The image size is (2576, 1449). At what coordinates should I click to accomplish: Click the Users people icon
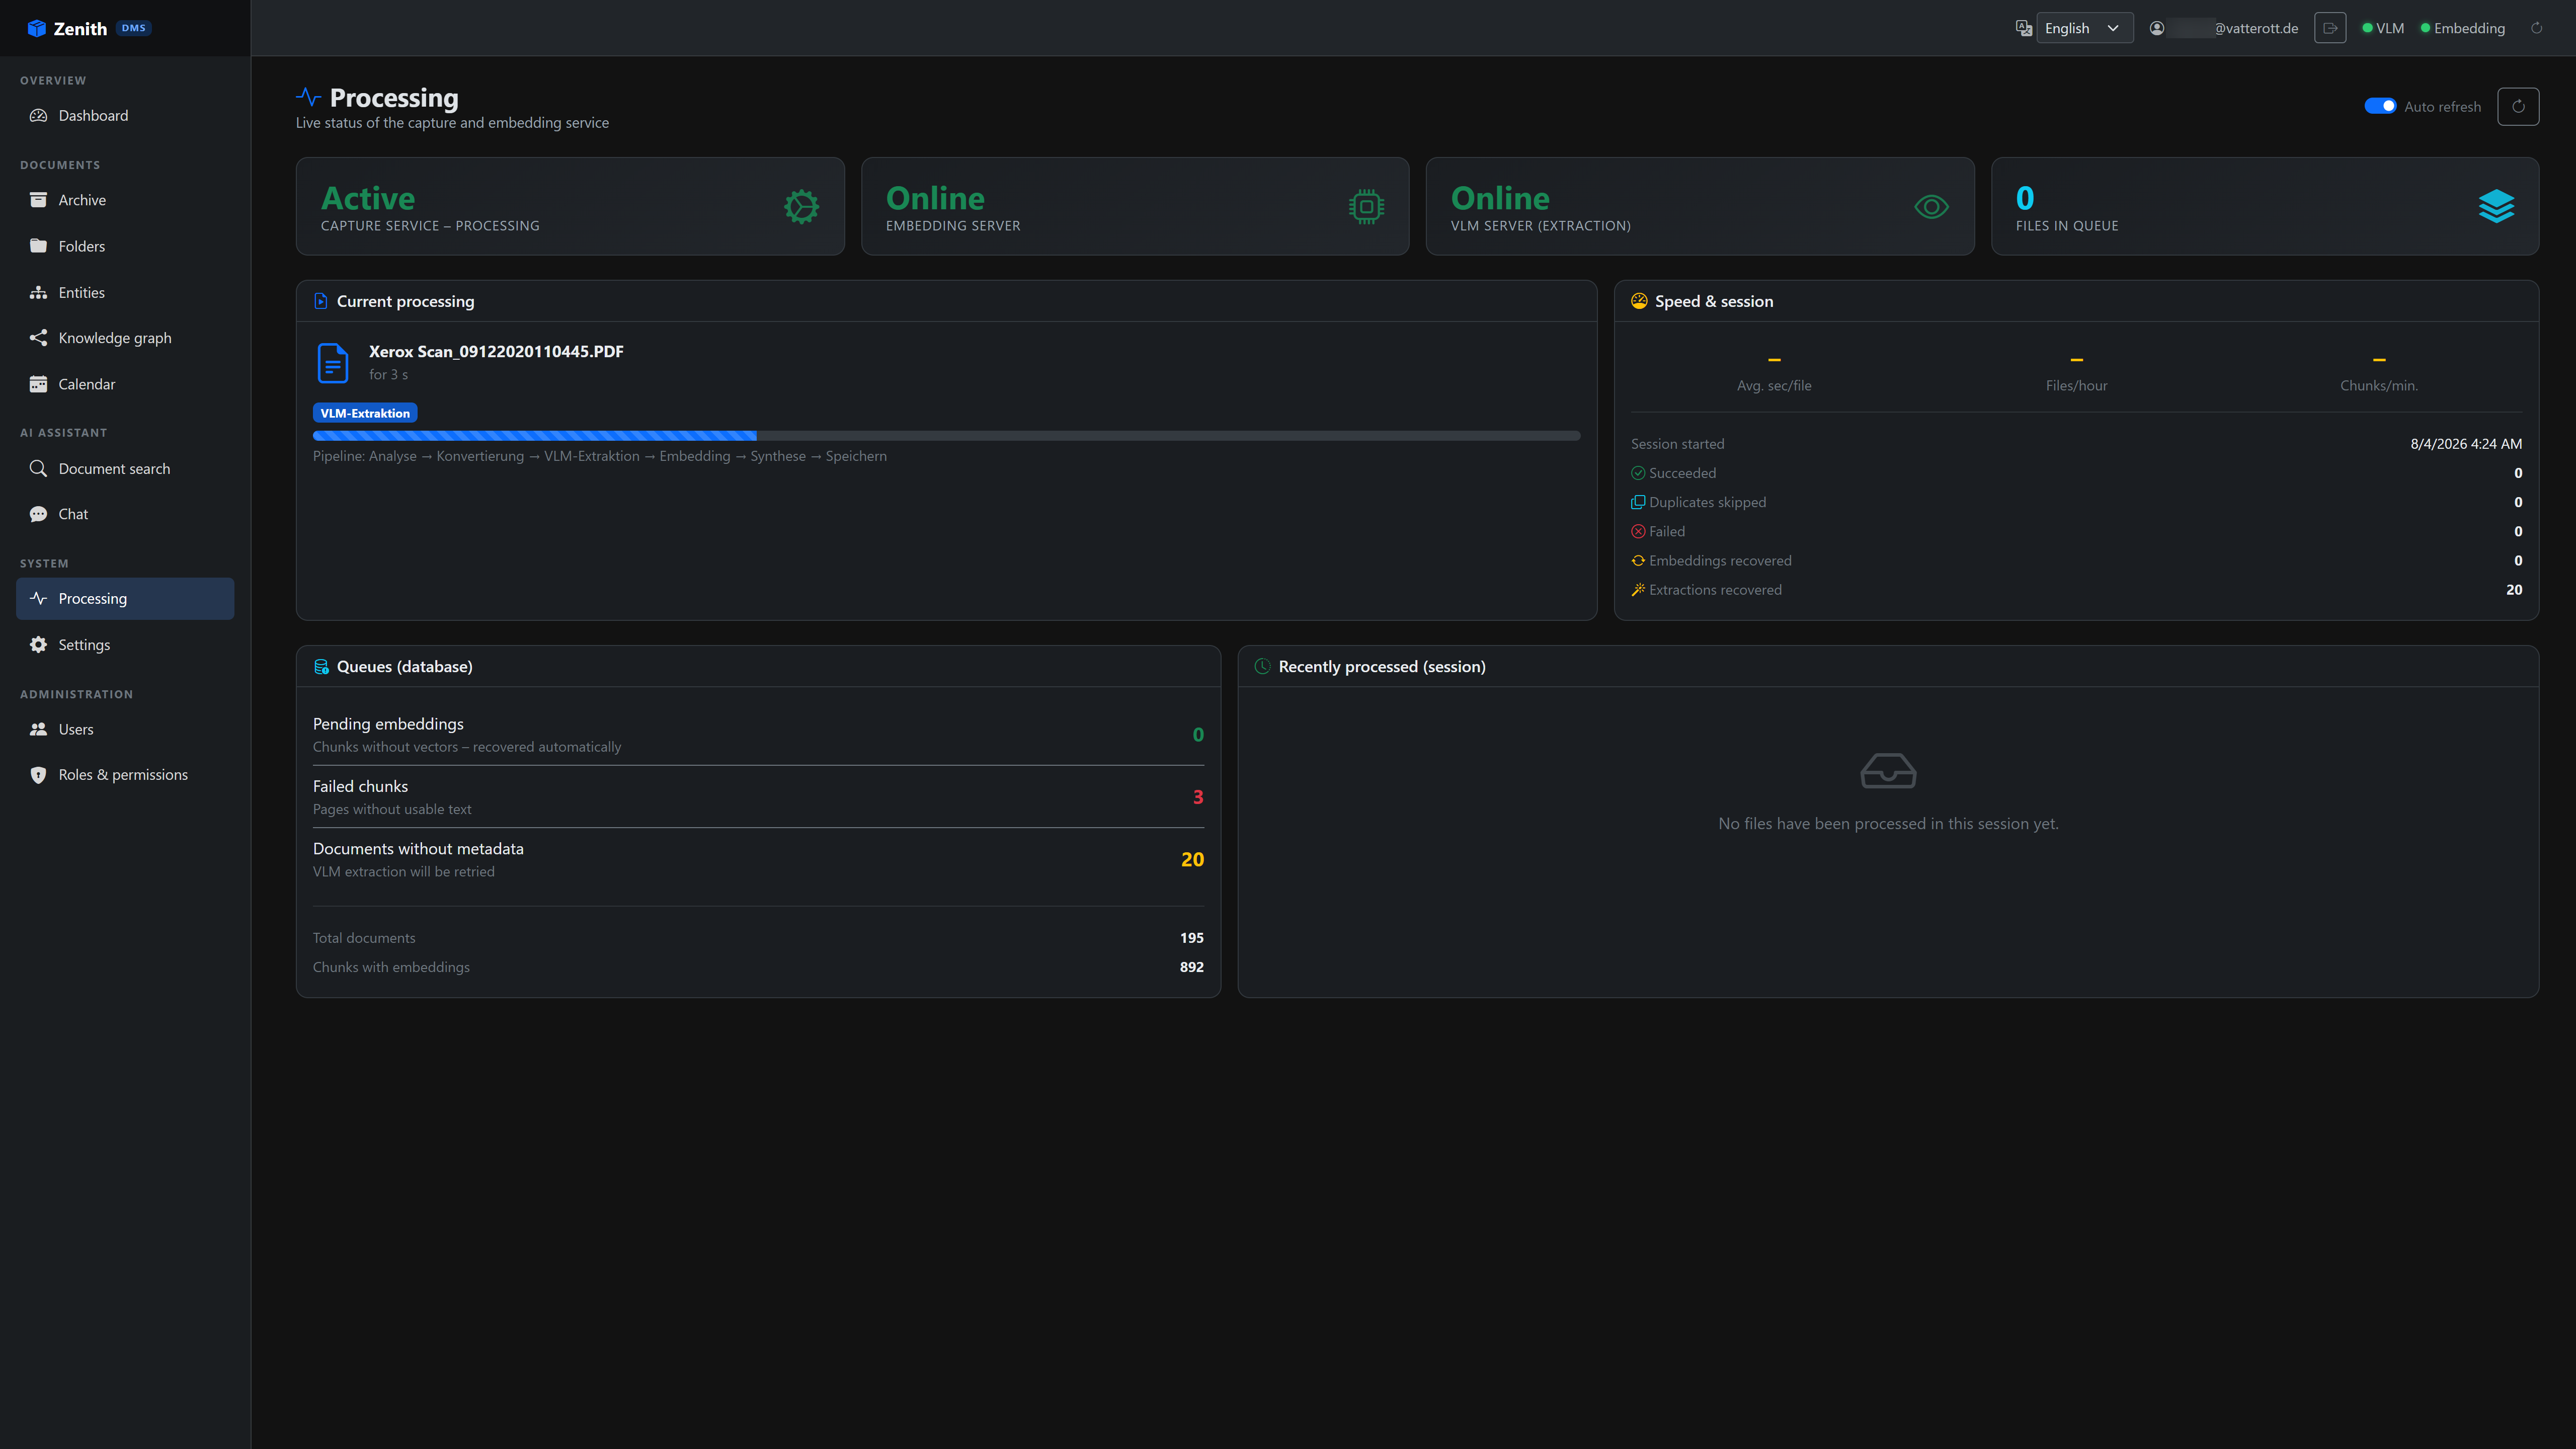[38, 729]
